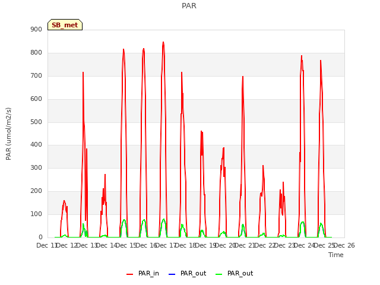Click the red peak reaching 700 before Dec 21
This screenshot has width=380, height=285.
click(x=243, y=77)
